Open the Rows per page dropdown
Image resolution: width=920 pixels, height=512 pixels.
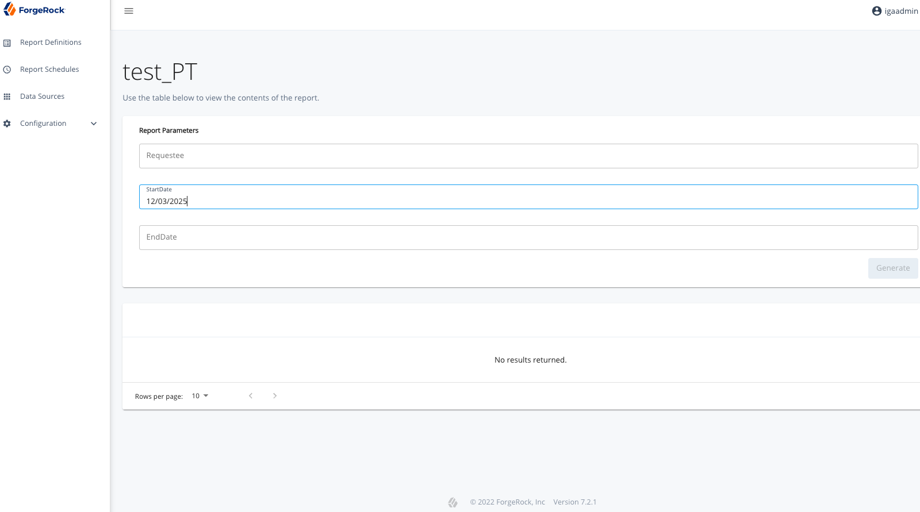pos(200,396)
